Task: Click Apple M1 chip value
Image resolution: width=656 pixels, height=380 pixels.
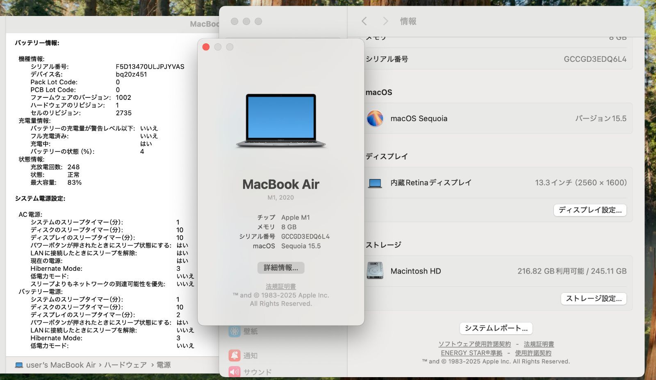Action: click(x=296, y=218)
